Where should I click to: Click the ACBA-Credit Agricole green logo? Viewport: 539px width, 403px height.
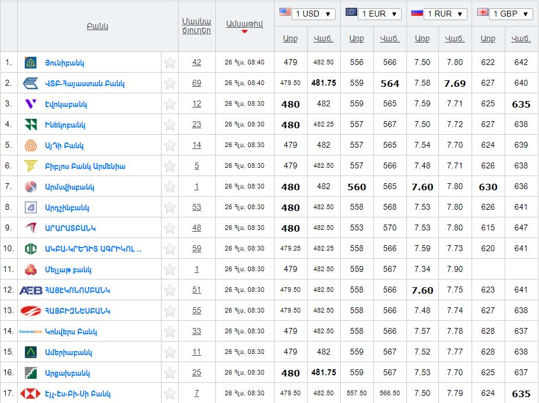[31, 249]
